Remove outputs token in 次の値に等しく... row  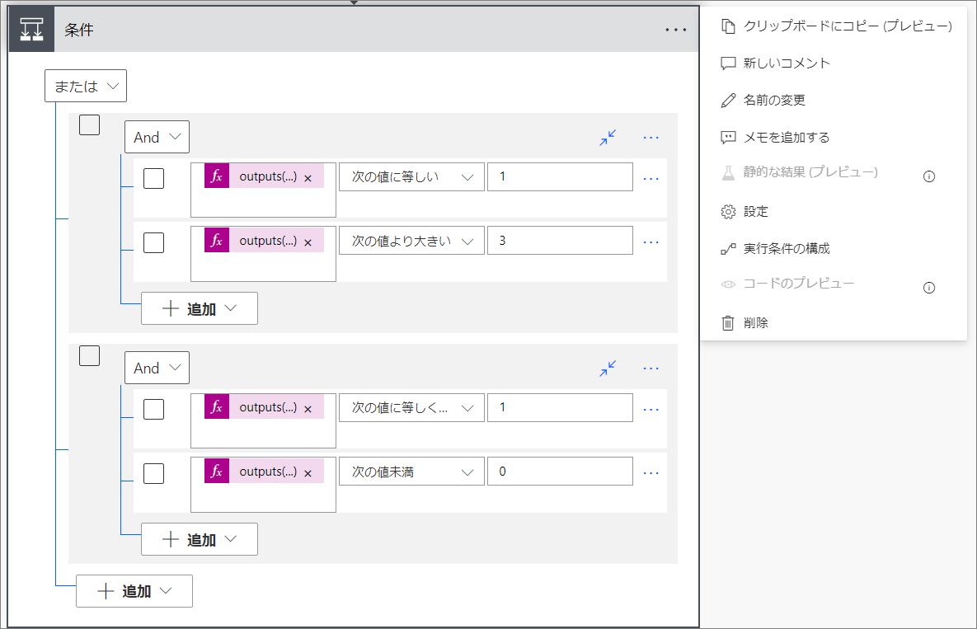(x=308, y=409)
